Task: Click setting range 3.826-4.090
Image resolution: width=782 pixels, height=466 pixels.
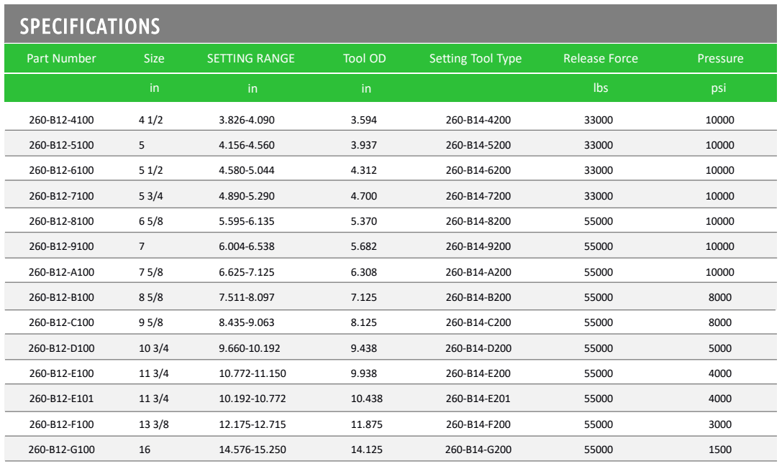Action: (x=247, y=120)
